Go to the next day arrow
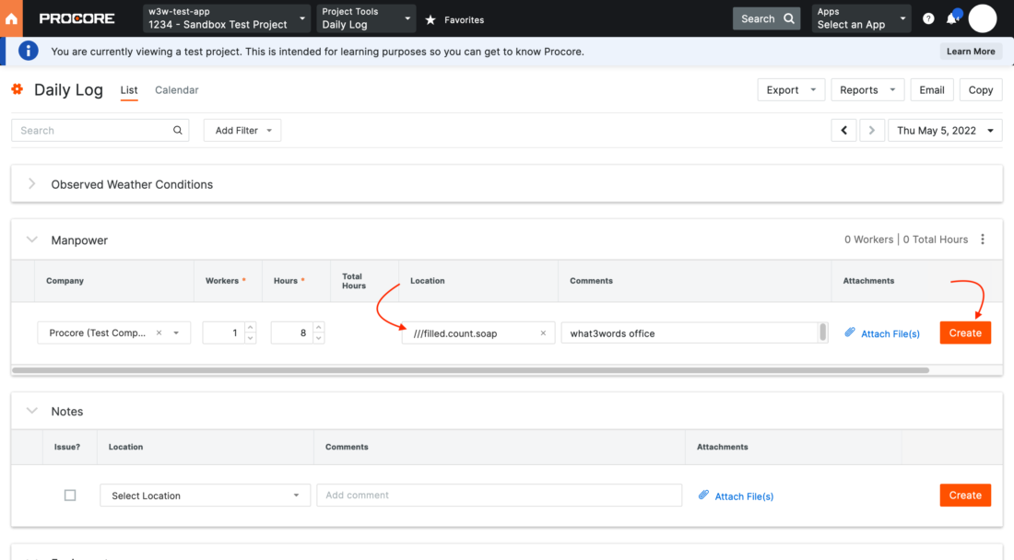Screen dimensions: 1014x560 [872, 131]
